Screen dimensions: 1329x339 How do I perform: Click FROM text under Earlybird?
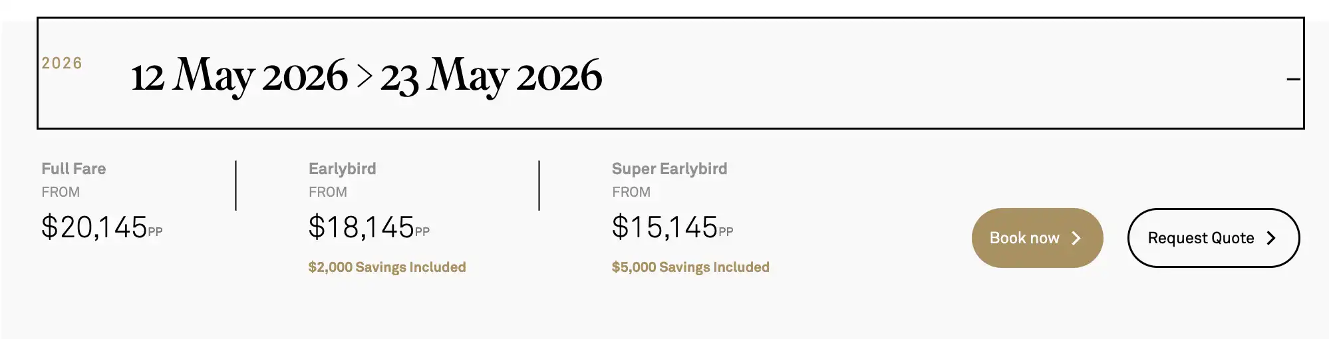[x=328, y=192]
